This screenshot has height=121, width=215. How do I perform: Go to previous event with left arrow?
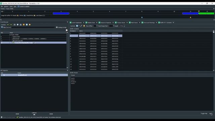pos(8,25)
